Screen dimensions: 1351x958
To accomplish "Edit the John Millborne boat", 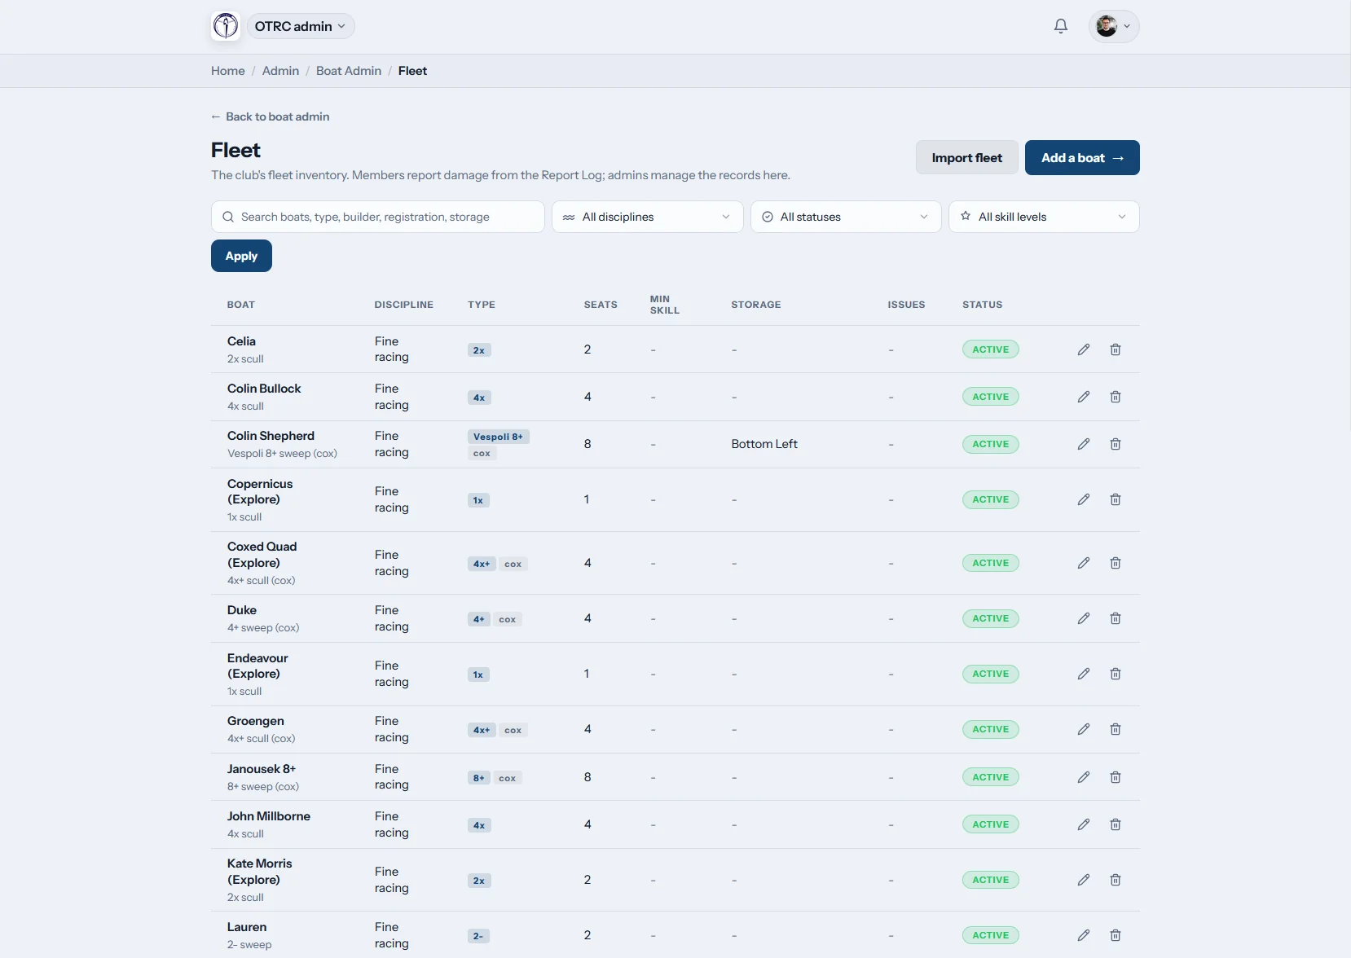I will [x=1083, y=824].
